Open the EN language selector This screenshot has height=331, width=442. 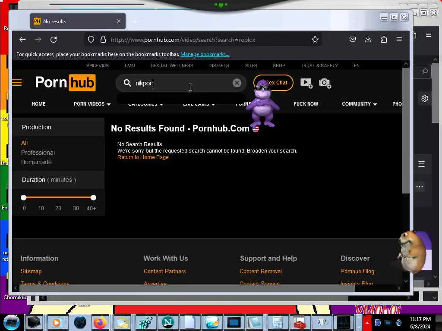coord(357,66)
